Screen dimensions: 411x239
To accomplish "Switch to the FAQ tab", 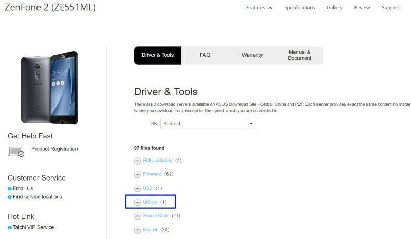I will (x=205, y=55).
